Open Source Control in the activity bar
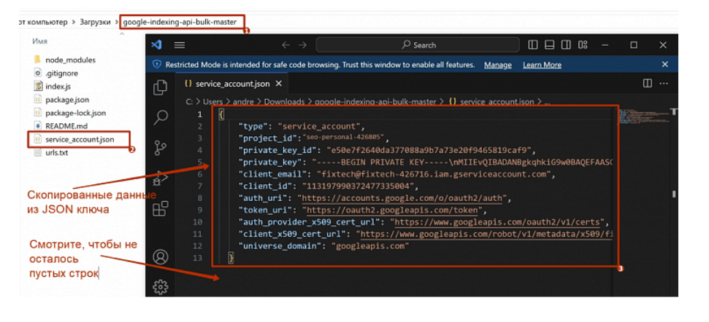This screenshot has width=709, height=322. coord(160,147)
